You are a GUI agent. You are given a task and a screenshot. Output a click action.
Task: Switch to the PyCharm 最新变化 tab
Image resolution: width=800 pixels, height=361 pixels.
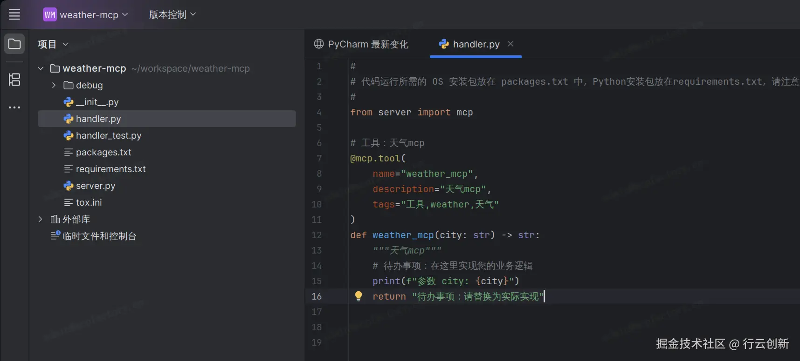pyautogui.click(x=367, y=44)
